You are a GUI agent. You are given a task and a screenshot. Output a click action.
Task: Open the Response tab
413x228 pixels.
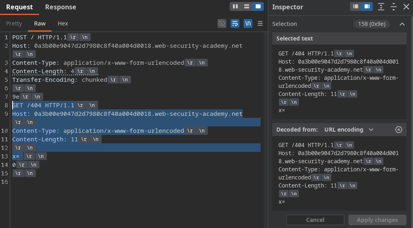pyautogui.click(x=61, y=7)
